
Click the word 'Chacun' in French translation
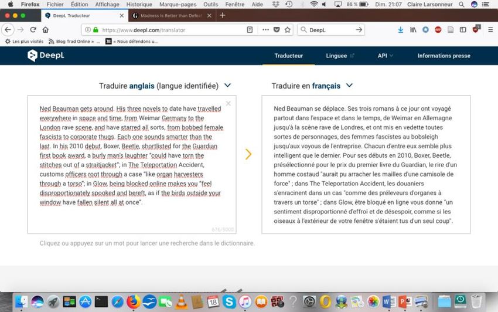tap(373, 146)
